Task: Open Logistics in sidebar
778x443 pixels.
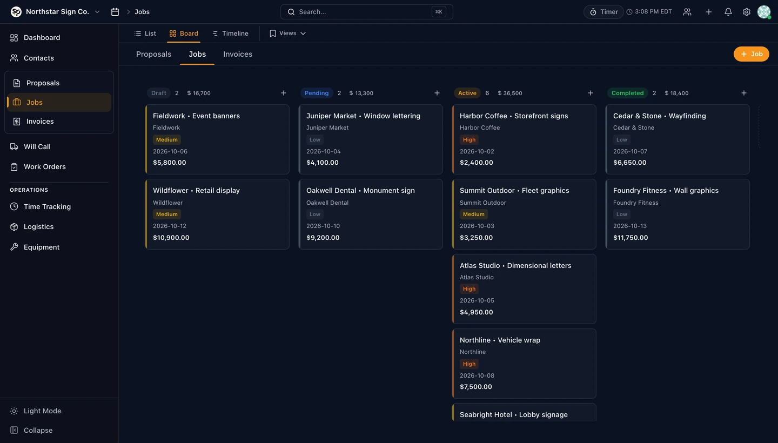Action: click(59, 227)
